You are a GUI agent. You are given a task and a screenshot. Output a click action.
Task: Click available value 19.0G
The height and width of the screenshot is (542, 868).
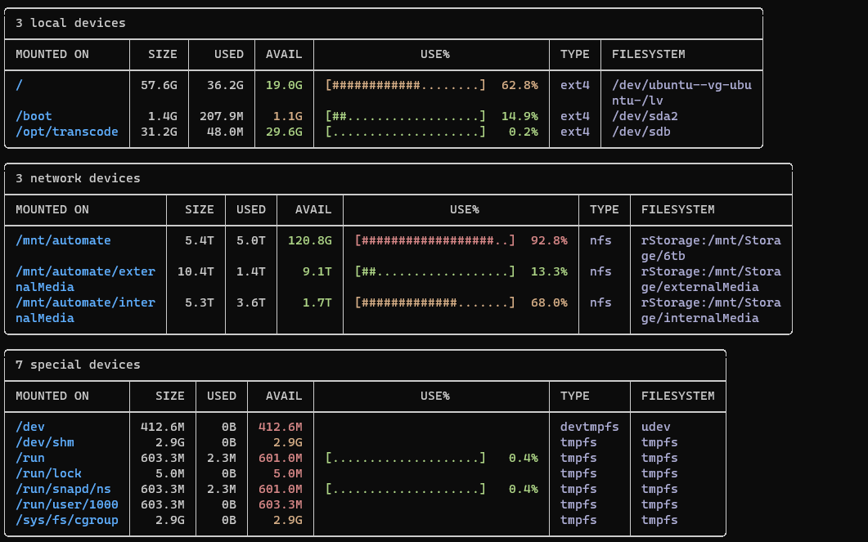tap(284, 85)
